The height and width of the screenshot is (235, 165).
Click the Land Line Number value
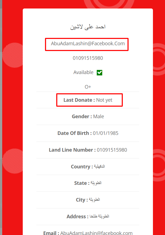(x=112, y=150)
